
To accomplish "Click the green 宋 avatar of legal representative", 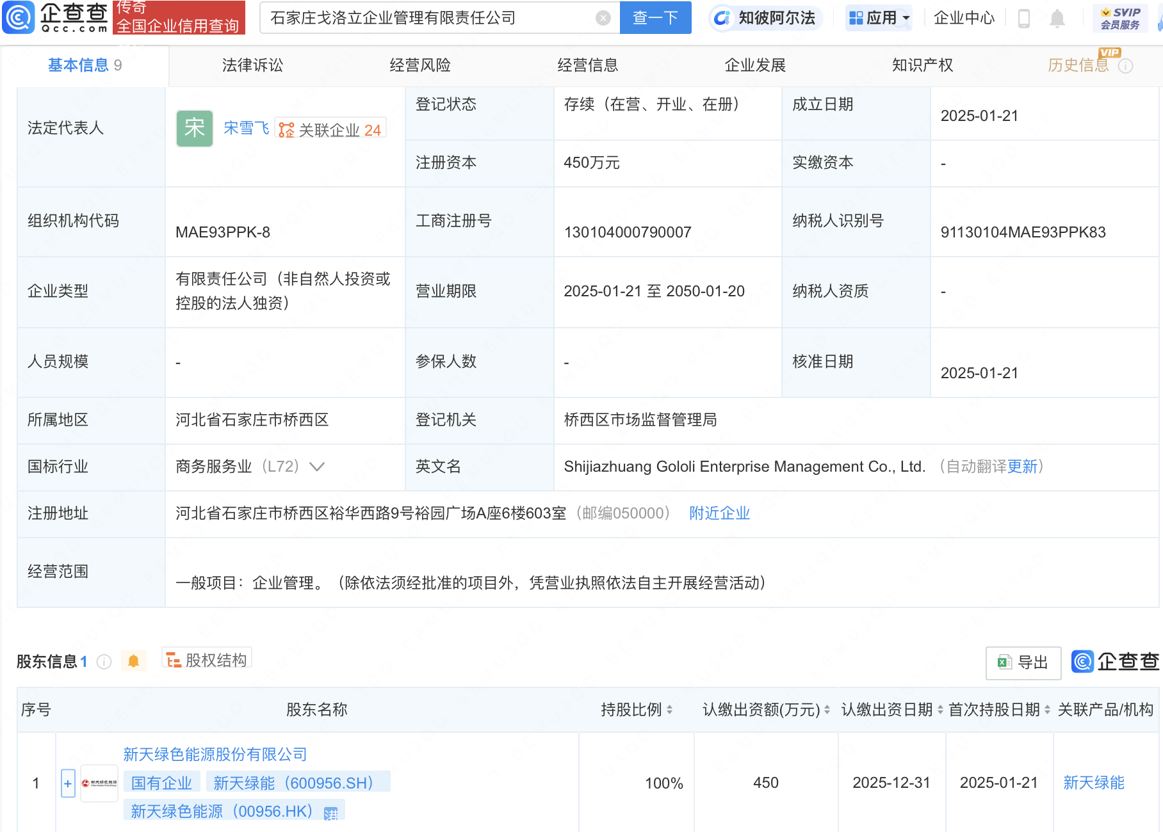I will (x=195, y=129).
